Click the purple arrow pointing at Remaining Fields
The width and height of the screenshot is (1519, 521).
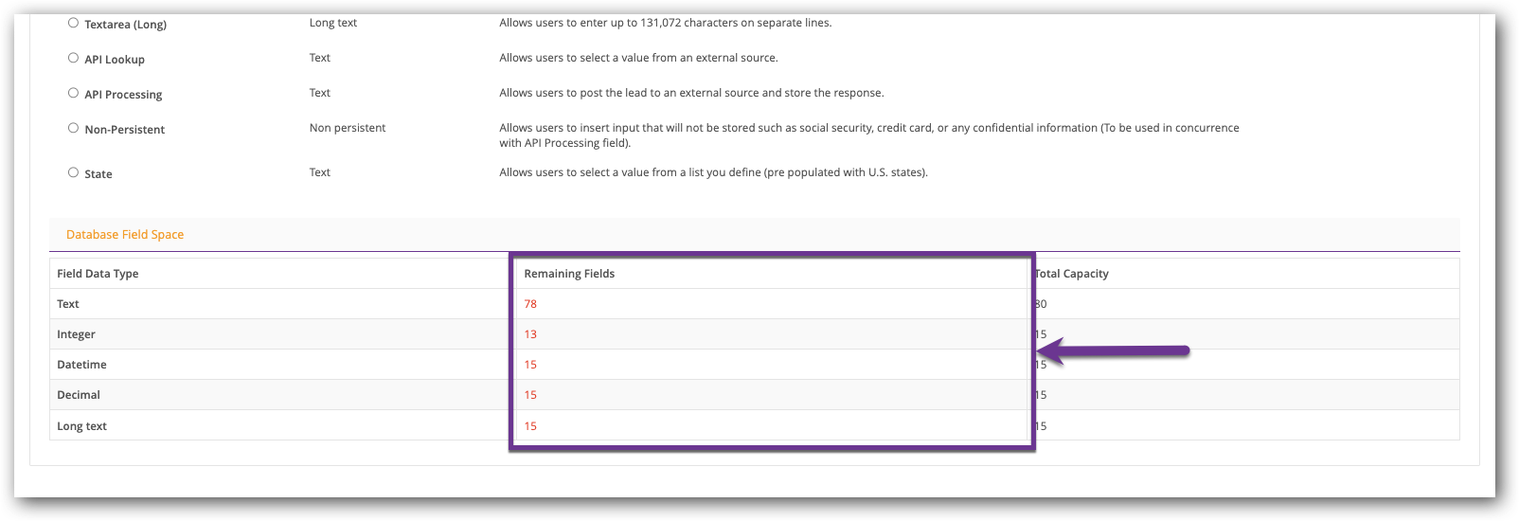(x=1117, y=351)
